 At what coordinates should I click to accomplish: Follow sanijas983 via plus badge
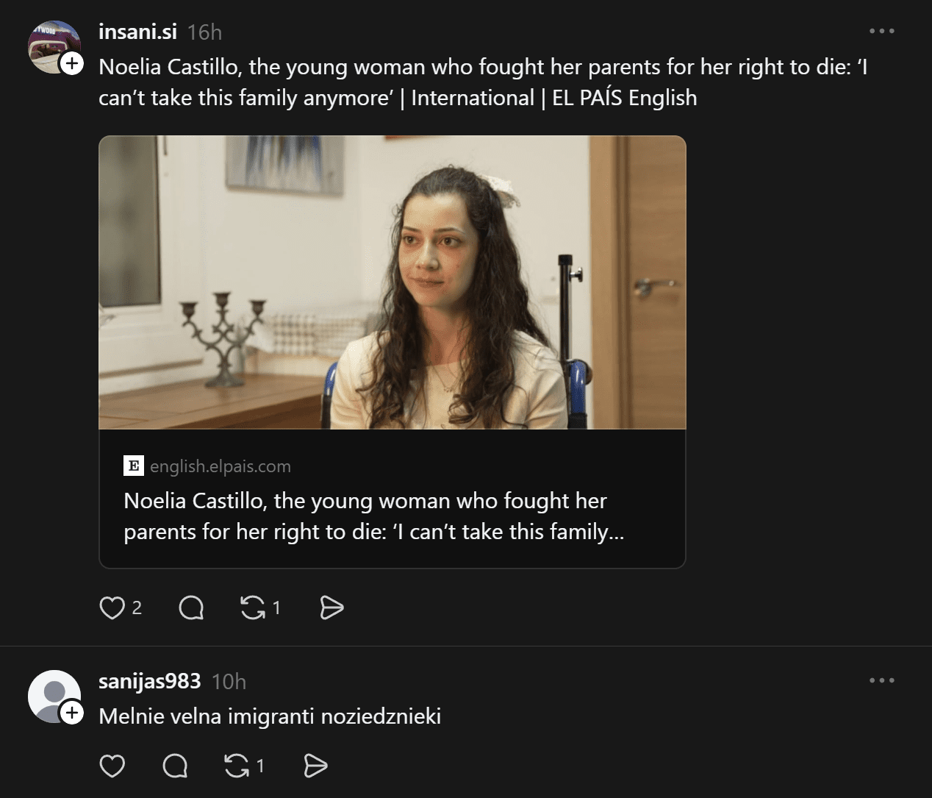coord(71,713)
